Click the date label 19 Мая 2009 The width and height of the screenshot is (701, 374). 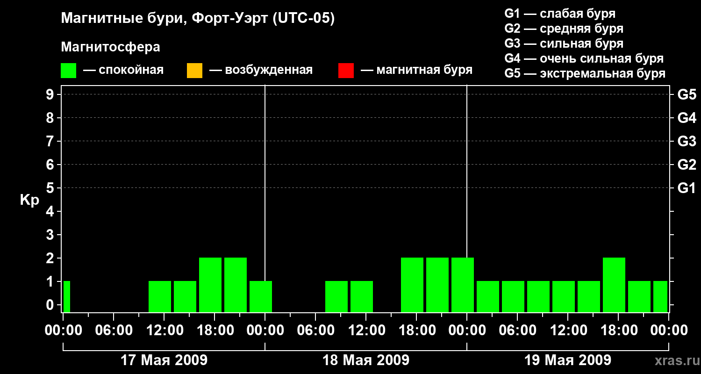[x=568, y=360]
